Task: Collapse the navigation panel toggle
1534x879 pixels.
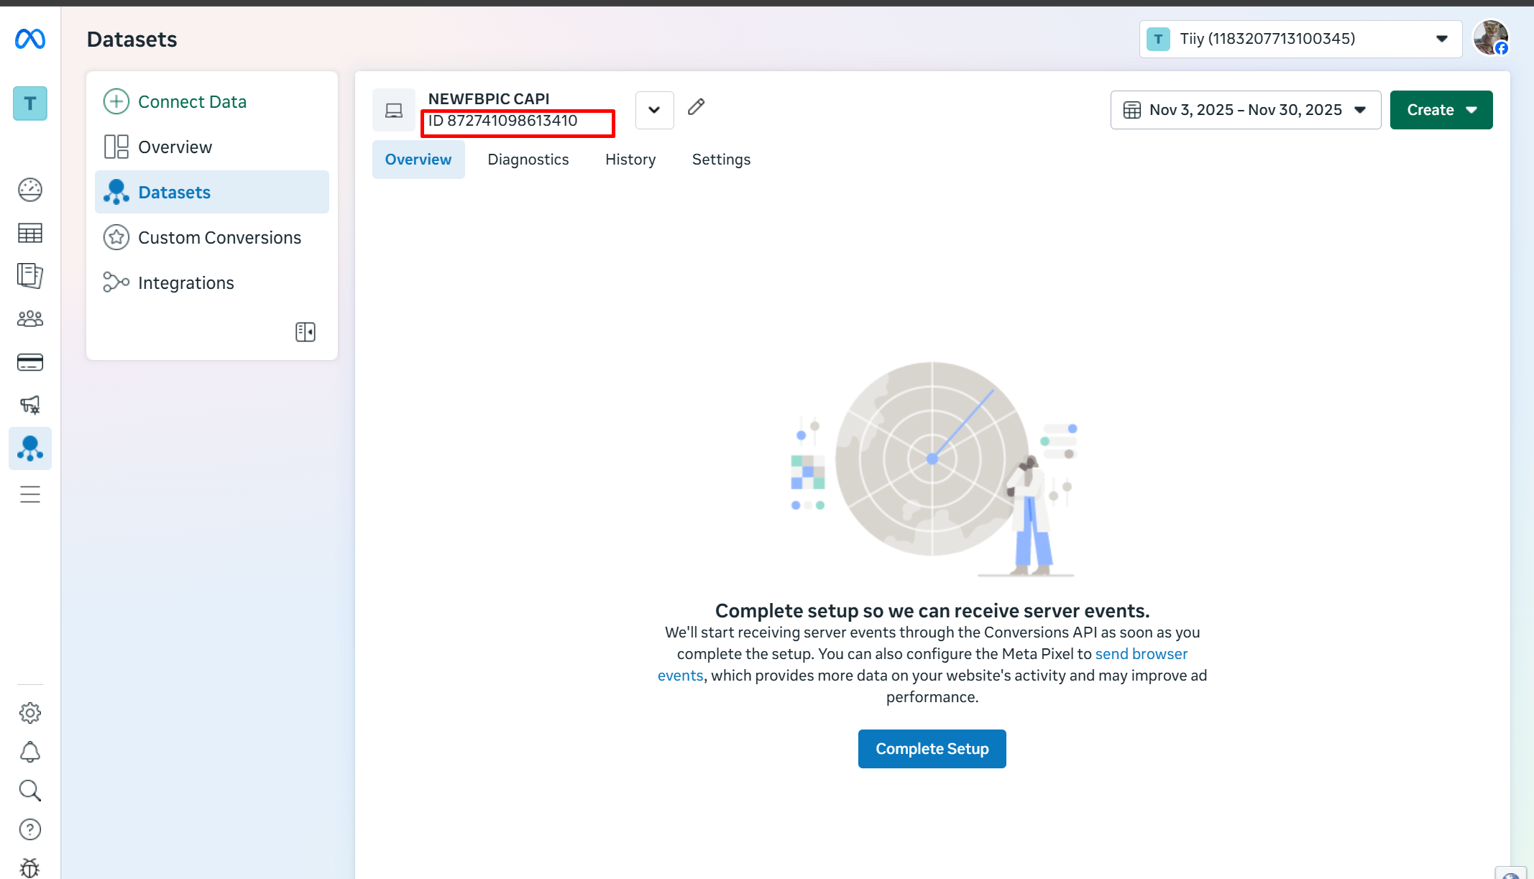Action: [x=306, y=331]
